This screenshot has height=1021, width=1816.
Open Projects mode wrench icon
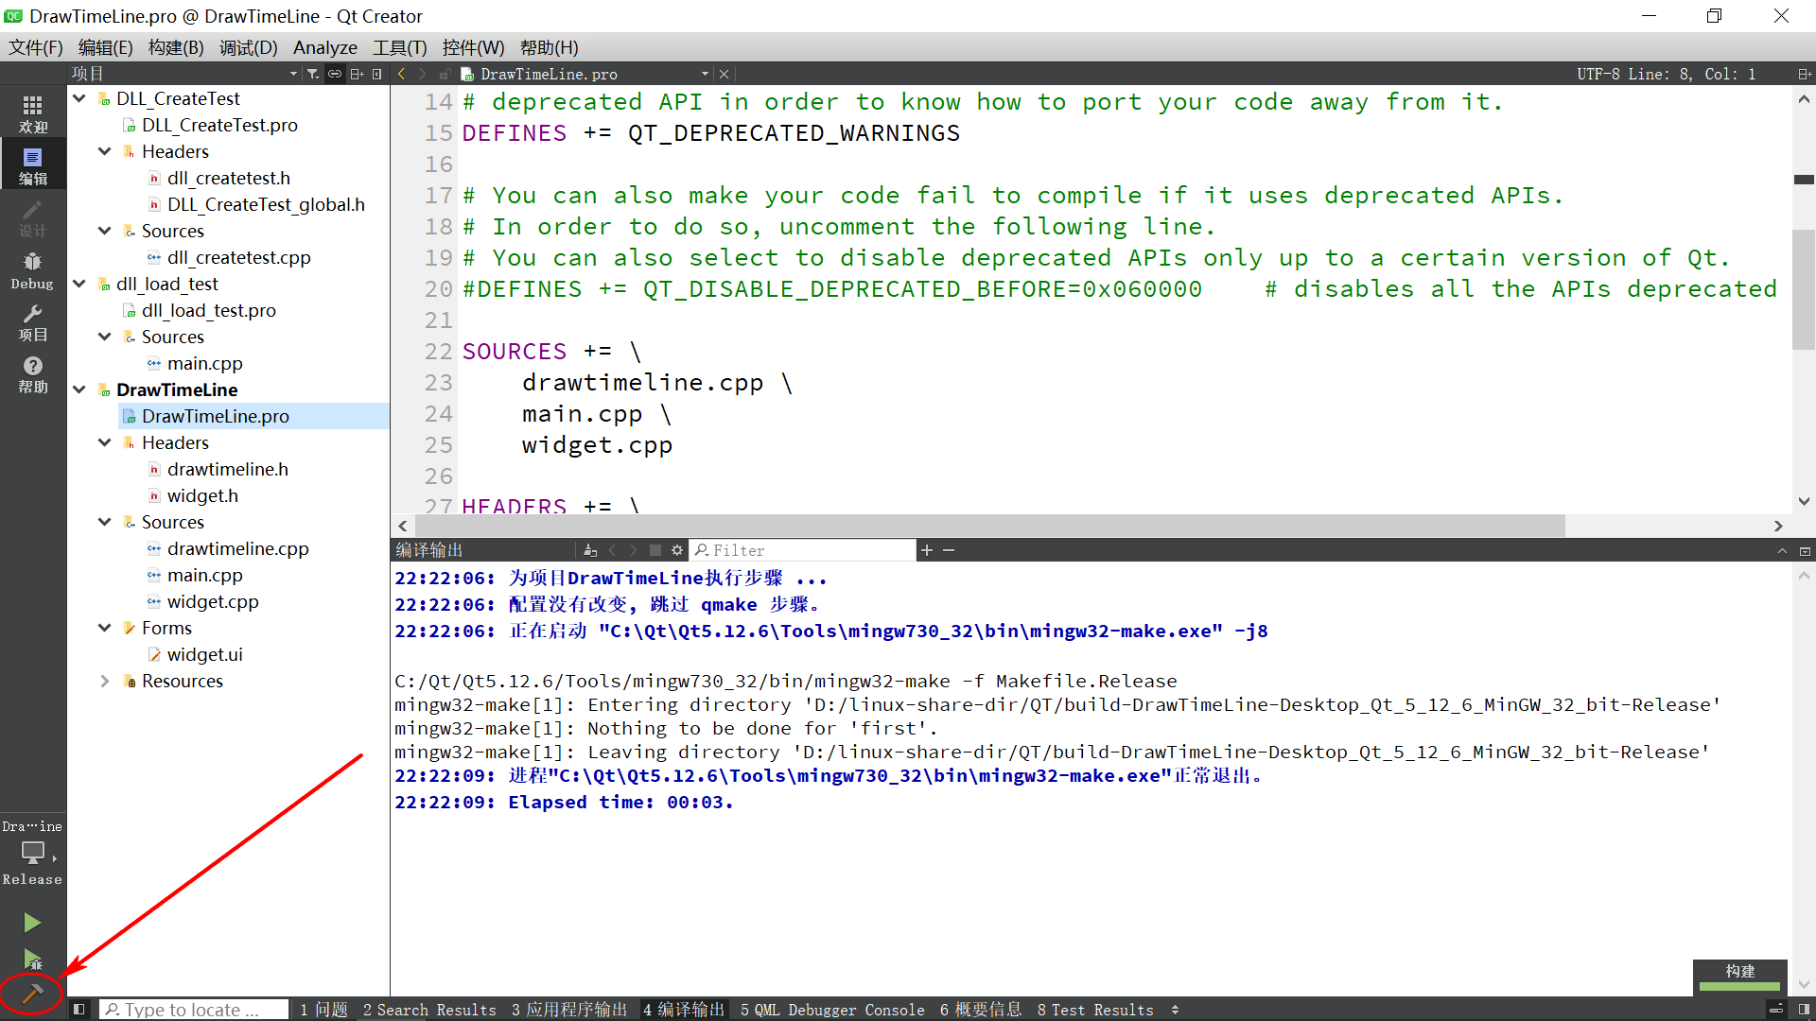[32, 322]
